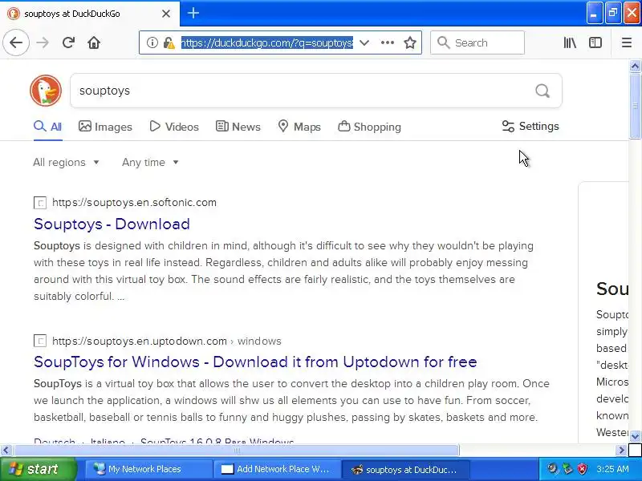642x481 pixels.
Task: Open the Settings dropdown on DuckDuckGo
Action: (x=530, y=127)
